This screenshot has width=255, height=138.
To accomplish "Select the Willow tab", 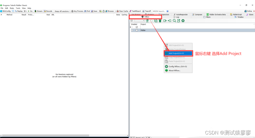I will [145, 17].
